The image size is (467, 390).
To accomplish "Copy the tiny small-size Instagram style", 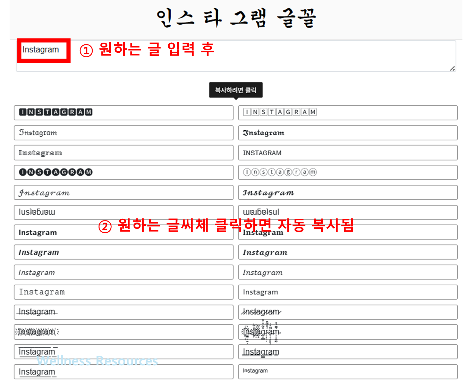I will pyautogui.click(x=348, y=372).
